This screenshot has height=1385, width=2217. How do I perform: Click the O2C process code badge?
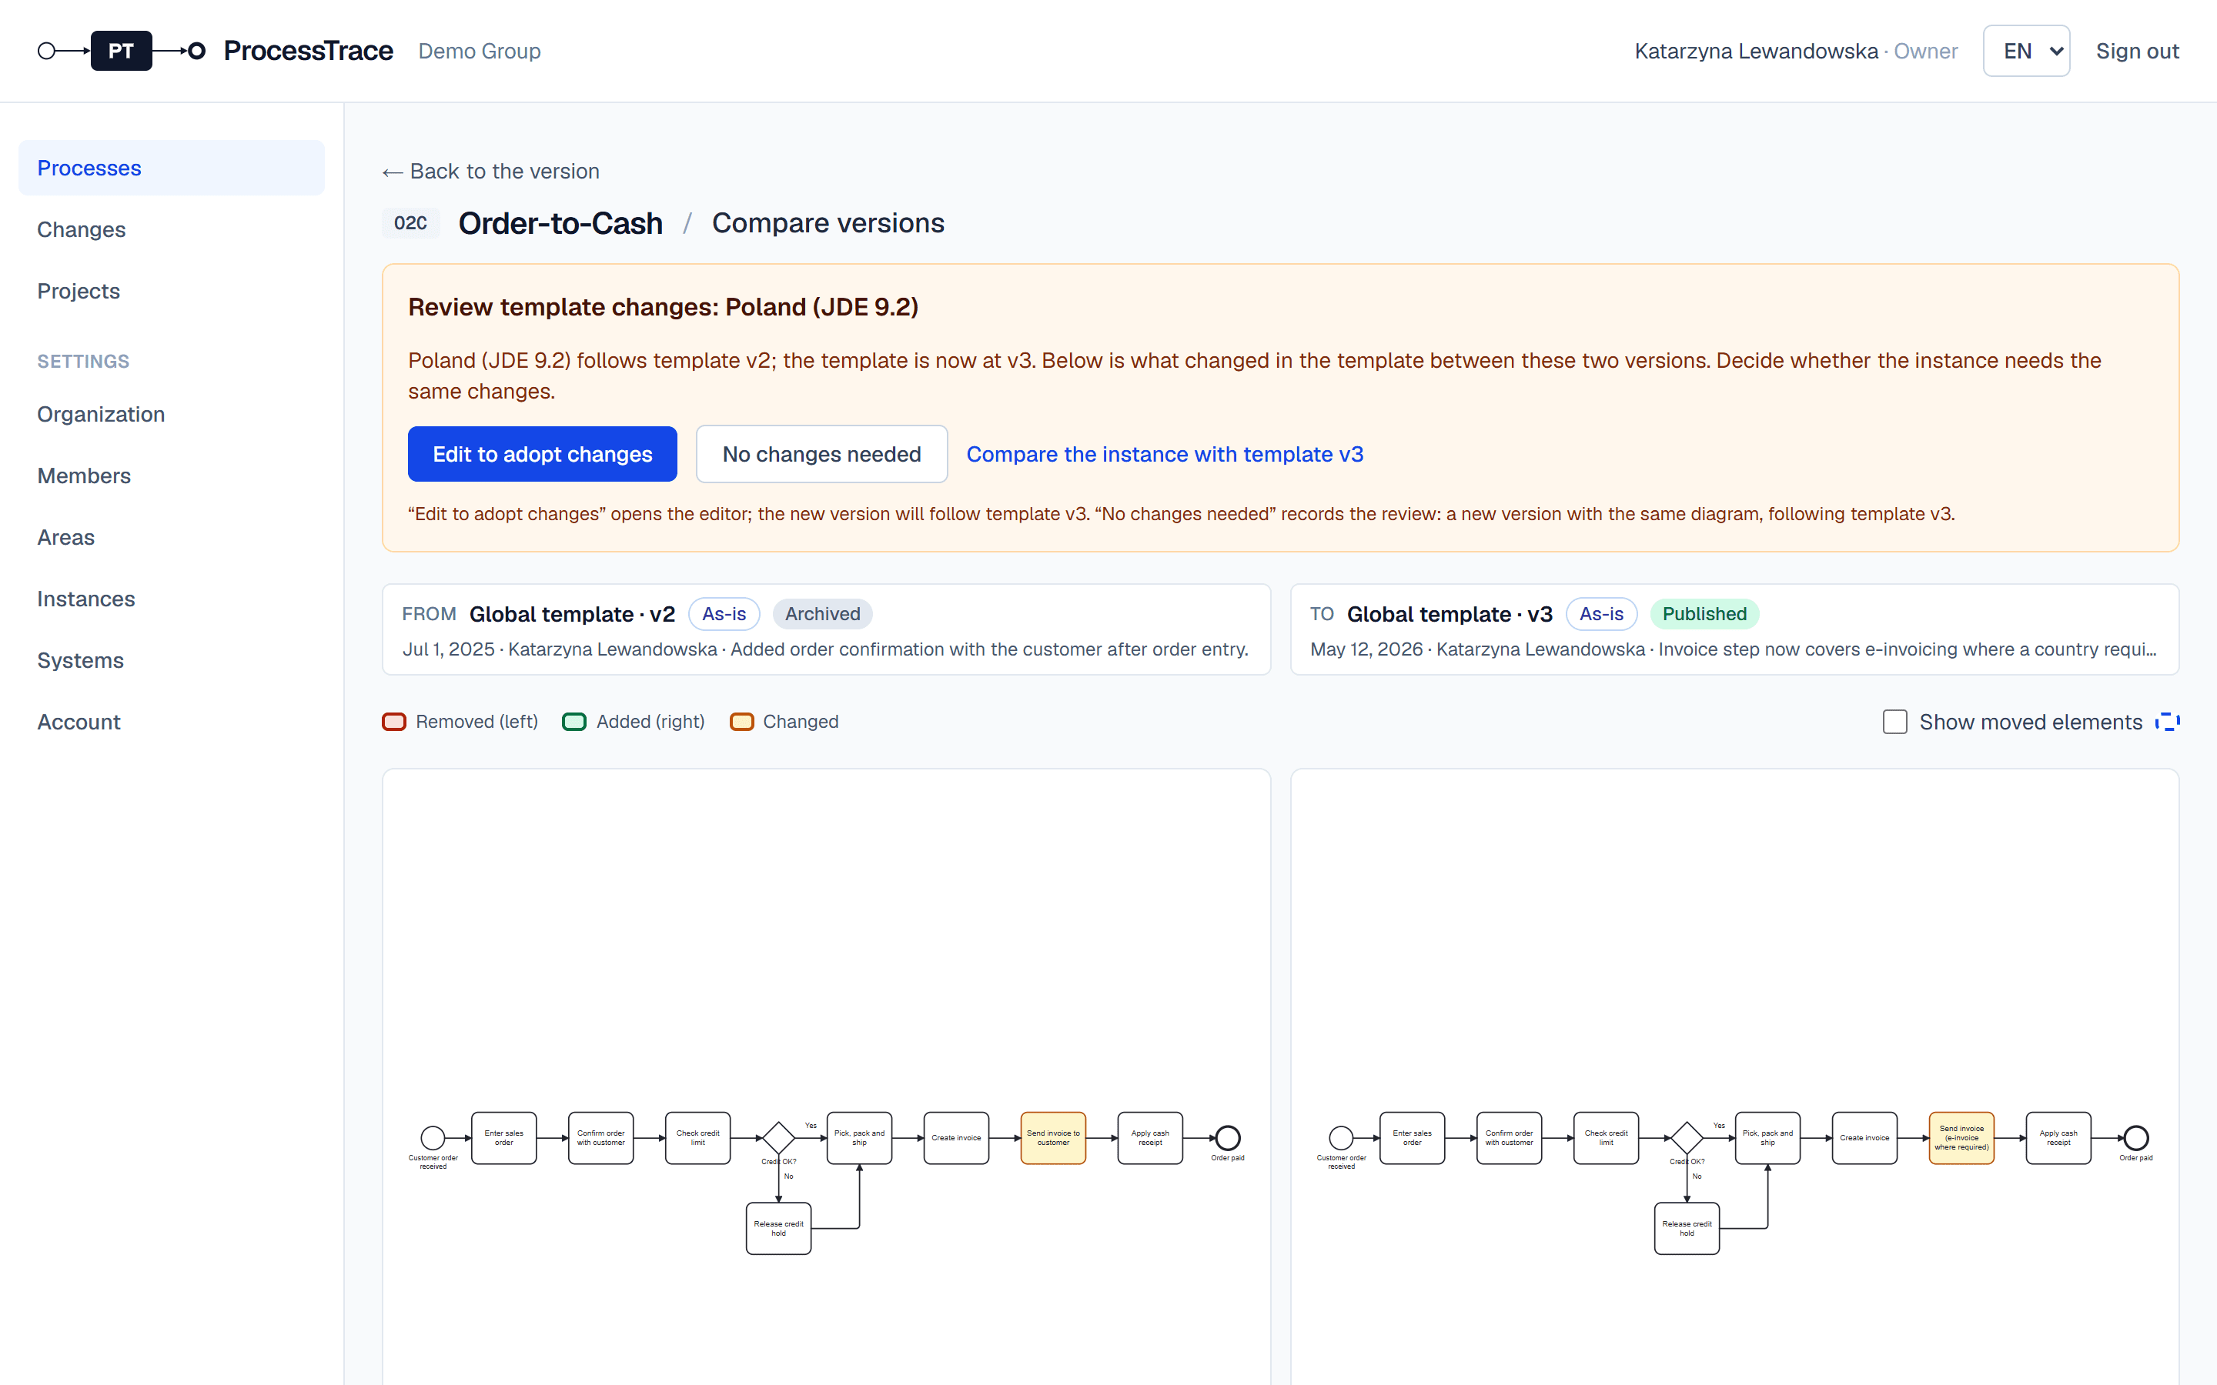[x=410, y=222]
